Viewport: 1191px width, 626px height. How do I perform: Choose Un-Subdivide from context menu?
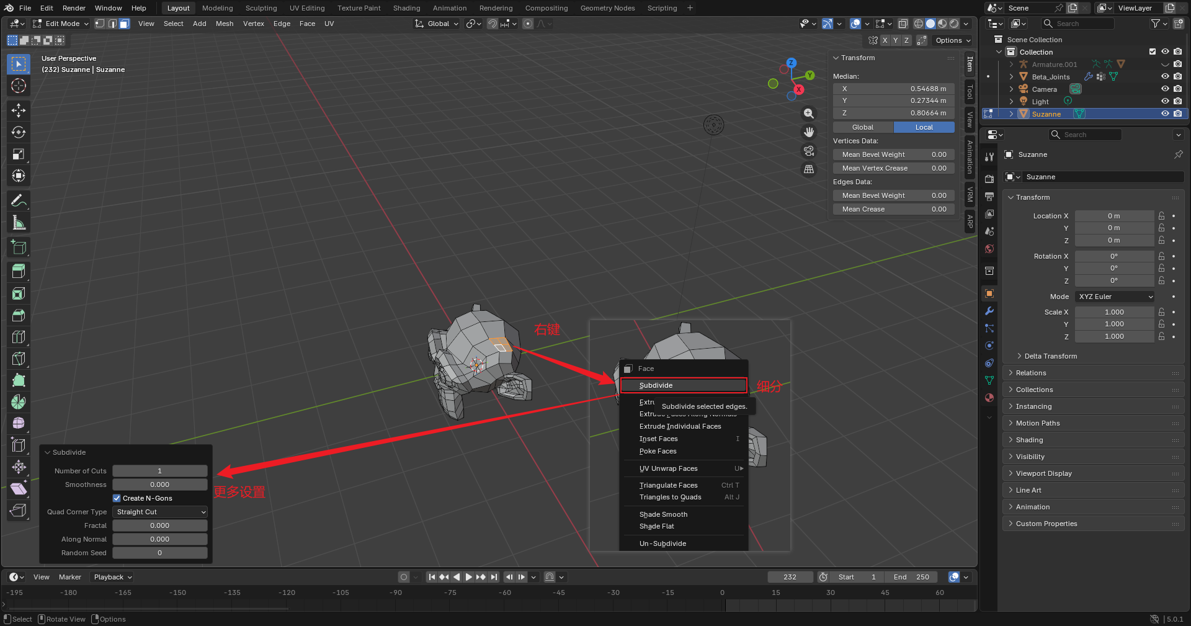coord(684,543)
